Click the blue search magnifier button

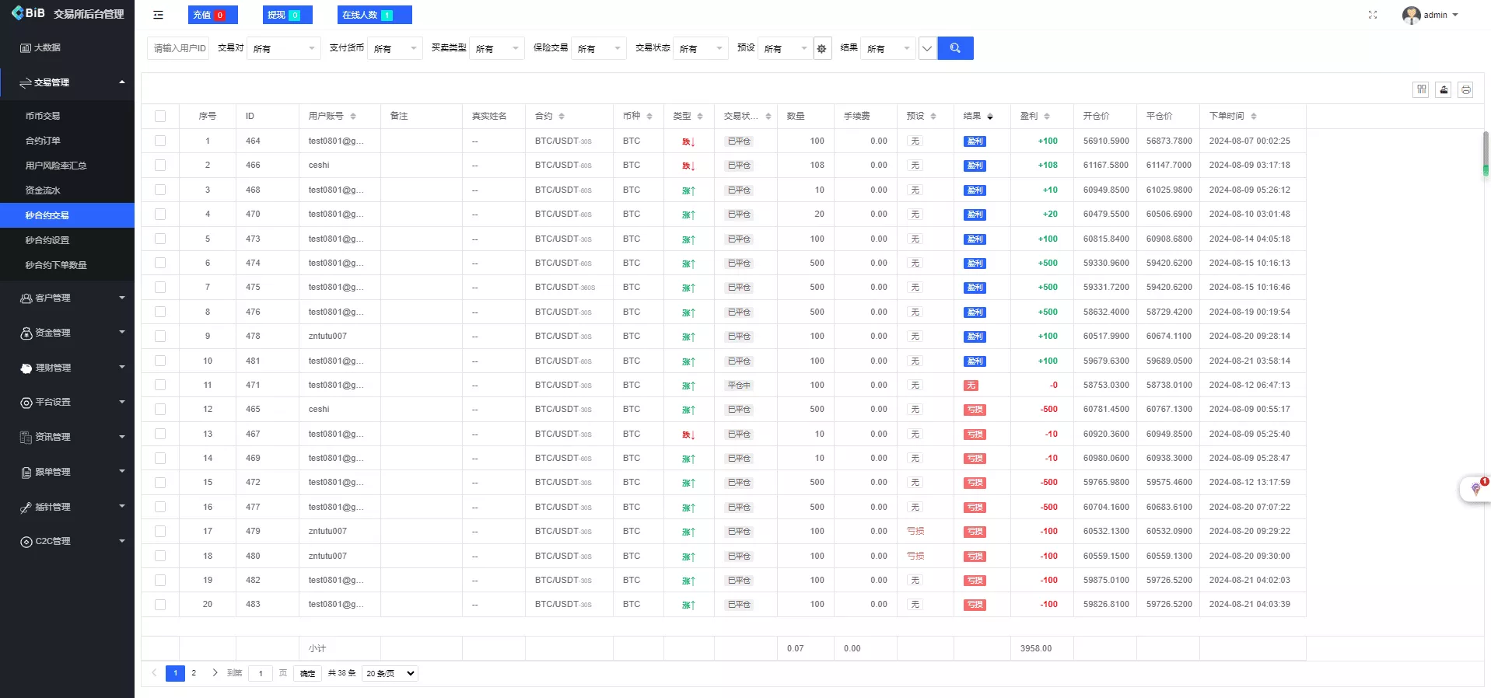955,48
